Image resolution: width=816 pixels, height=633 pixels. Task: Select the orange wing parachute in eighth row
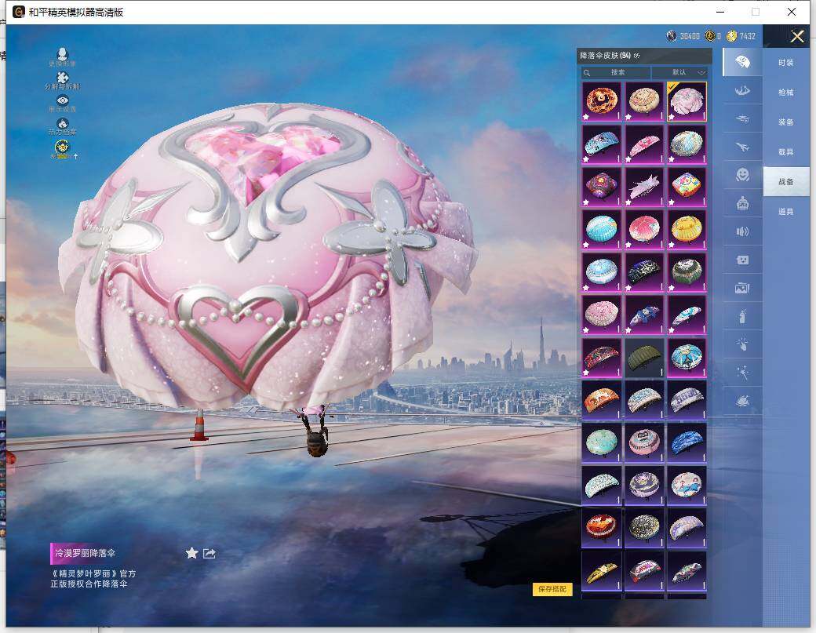coord(601,400)
